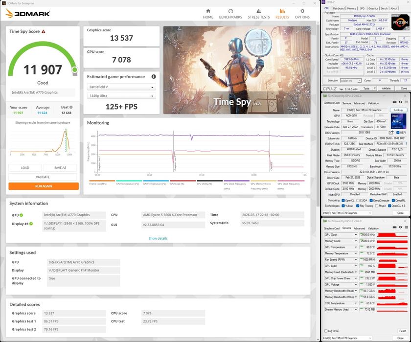Enable the Log to file checkbox
411x342 pixels.
click(326, 331)
